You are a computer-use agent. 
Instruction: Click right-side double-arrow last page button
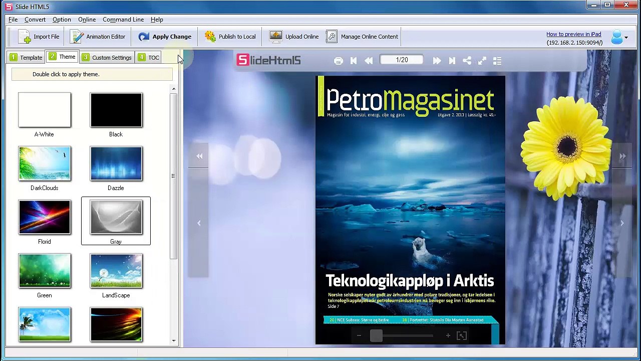point(622,156)
